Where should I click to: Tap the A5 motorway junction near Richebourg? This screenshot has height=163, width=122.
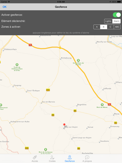point(60,48)
